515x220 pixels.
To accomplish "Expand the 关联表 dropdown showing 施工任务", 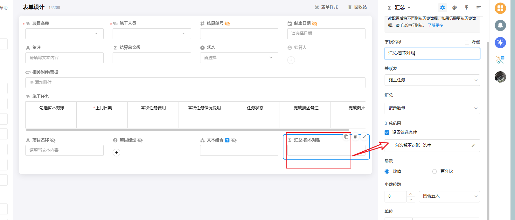I will (x=432, y=80).
